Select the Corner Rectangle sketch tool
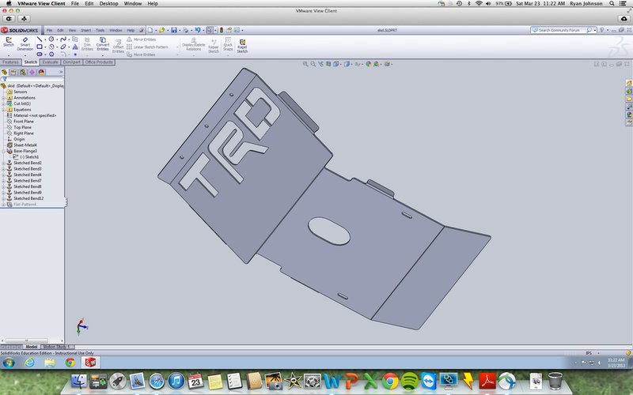The width and height of the screenshot is (633, 395). point(39,47)
